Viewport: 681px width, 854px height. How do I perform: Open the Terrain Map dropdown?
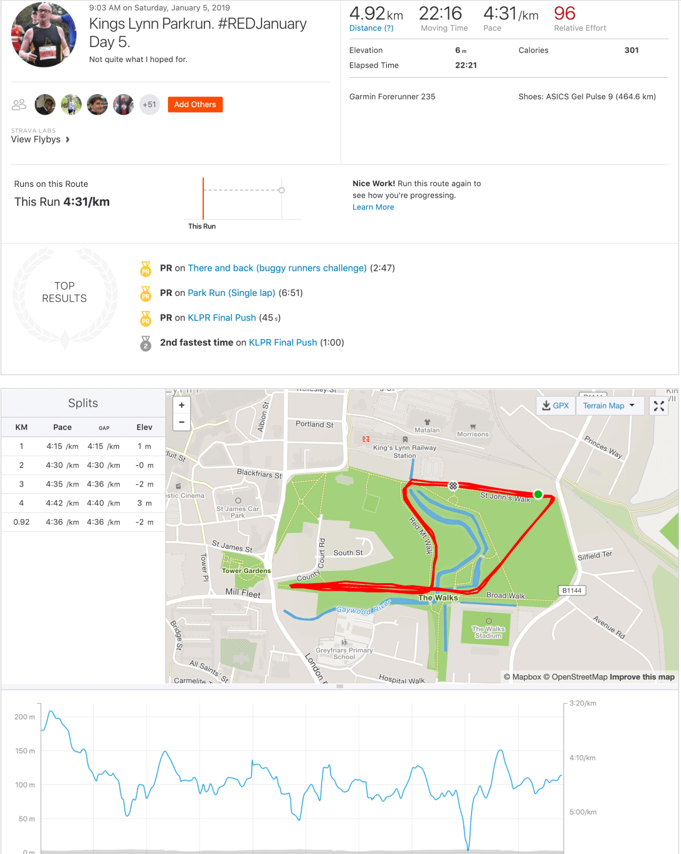[x=608, y=406]
